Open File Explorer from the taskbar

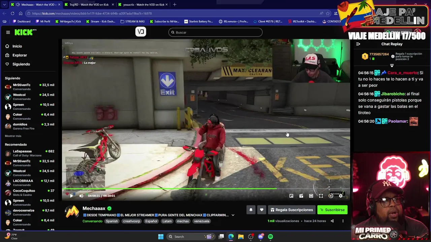[241, 237]
